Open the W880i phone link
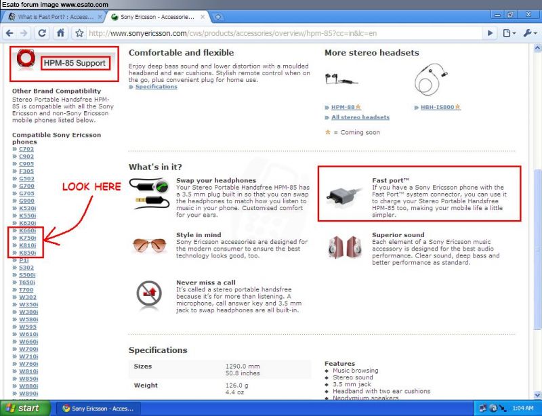Viewport: 542px width, 416px height. point(28,386)
